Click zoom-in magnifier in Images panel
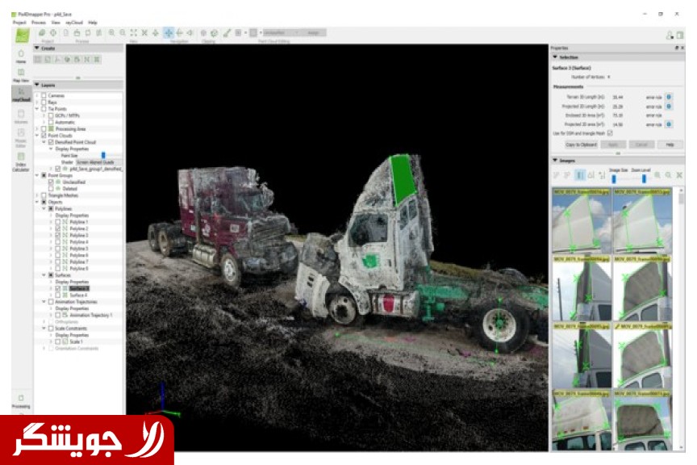Screen dimensions: 697x465 click(x=657, y=175)
